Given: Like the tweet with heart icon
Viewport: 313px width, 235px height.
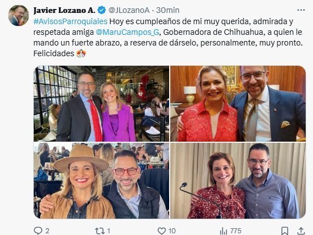Looking at the screenshot, I should [x=162, y=231].
